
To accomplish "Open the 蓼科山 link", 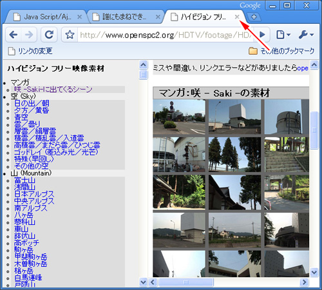I will (x=24, y=222).
